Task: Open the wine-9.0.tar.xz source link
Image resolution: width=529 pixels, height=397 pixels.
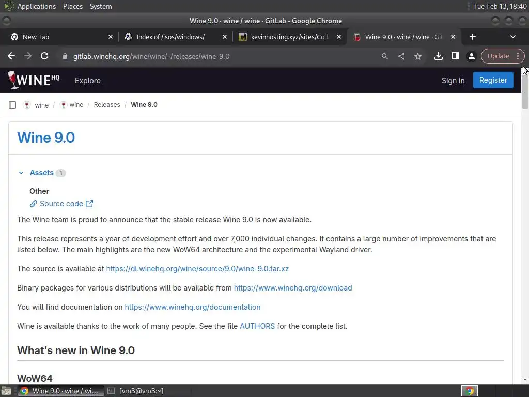Action: [197, 269]
